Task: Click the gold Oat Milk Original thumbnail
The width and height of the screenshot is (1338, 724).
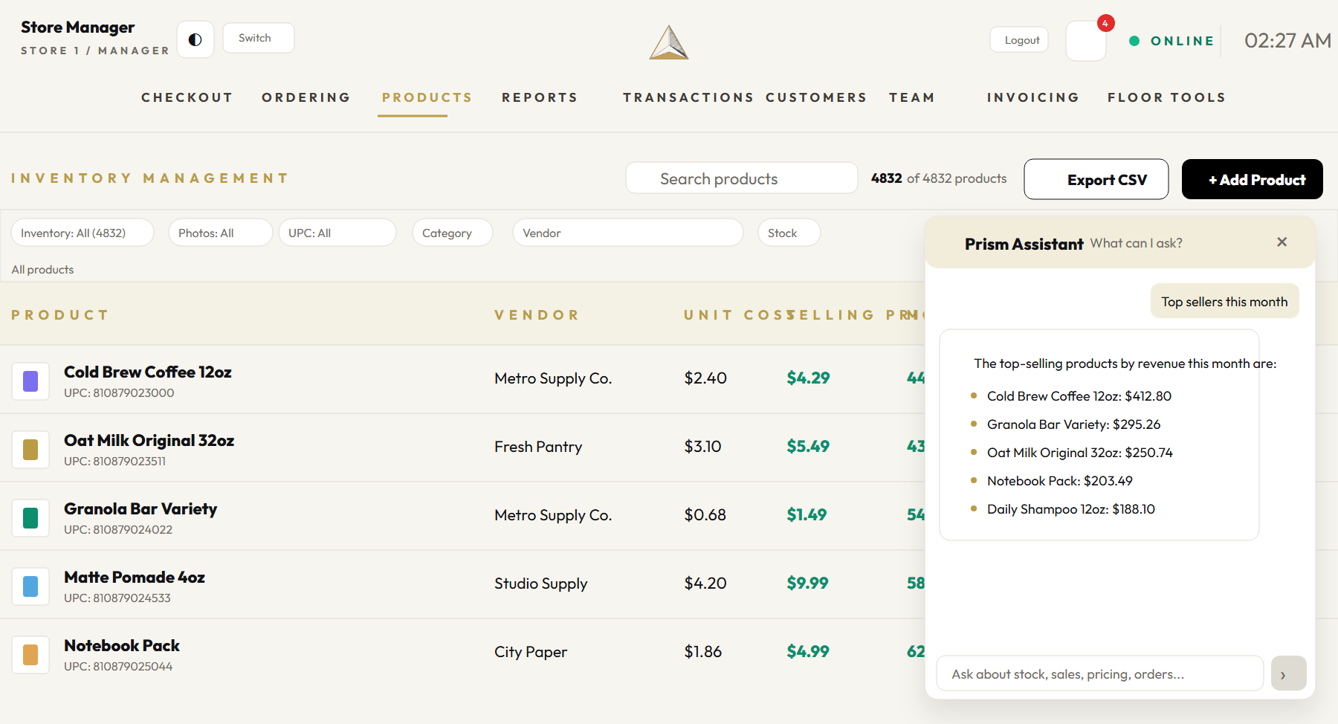Action: point(30,450)
